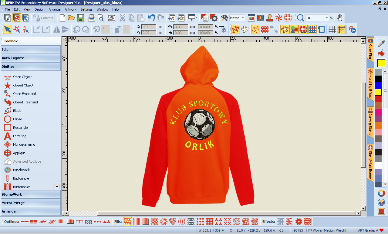Screen dimensions: 388x234
Task: Click the sewing machine icon
Action: pyautogui.click(x=111, y=18)
